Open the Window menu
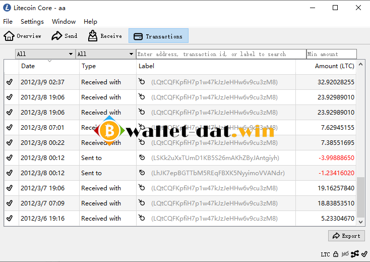The width and height of the screenshot is (370, 262). (64, 22)
